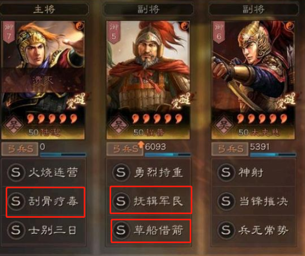Click the yin-yang icon on 太史慈's card
The height and width of the screenshot is (256, 305).
pos(290,26)
